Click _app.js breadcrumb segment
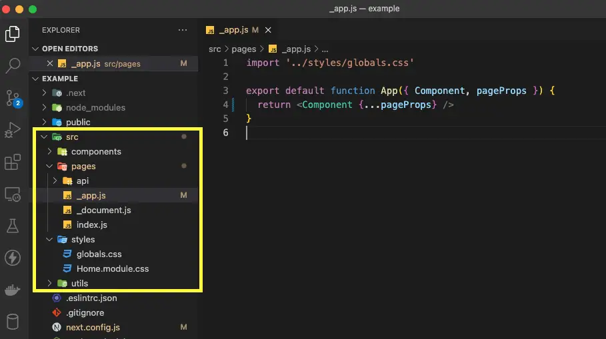This screenshot has height=339, width=606. pyautogui.click(x=296, y=49)
